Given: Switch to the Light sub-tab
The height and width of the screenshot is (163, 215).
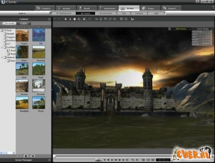Looking at the screenshot, I should (x=156, y=13).
